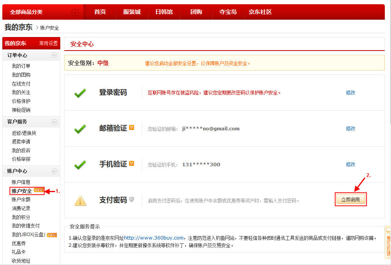Open 我的JBOX(云盘) in the sidebar
This screenshot has height=265, width=391.
pos(29,235)
